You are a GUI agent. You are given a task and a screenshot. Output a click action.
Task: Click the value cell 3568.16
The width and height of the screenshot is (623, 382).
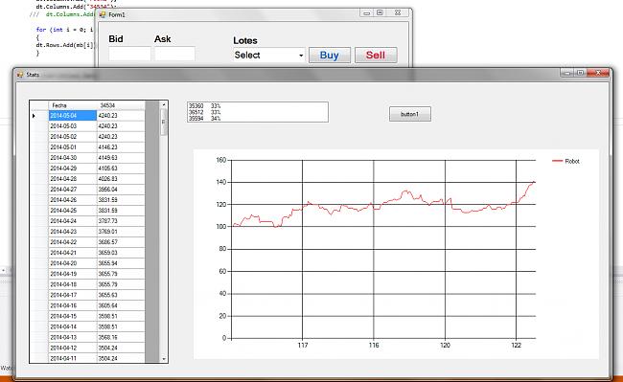[121, 337]
